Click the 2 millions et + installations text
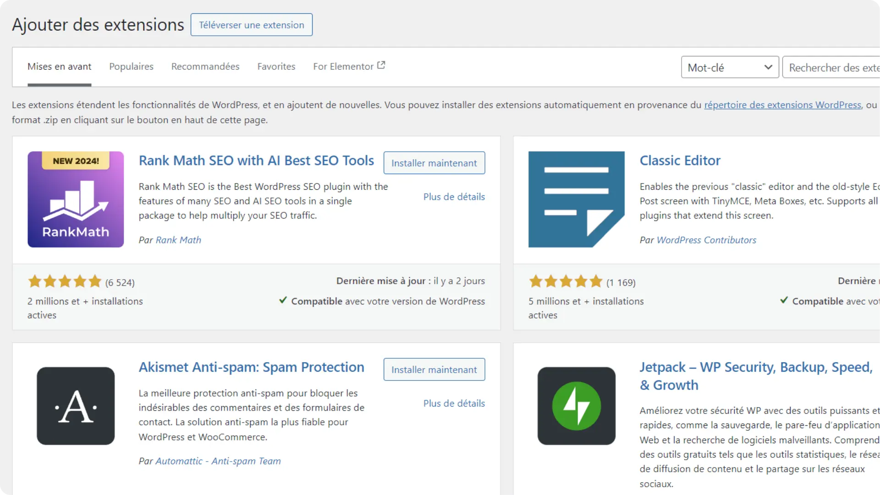This screenshot has width=880, height=495. pyautogui.click(x=85, y=308)
